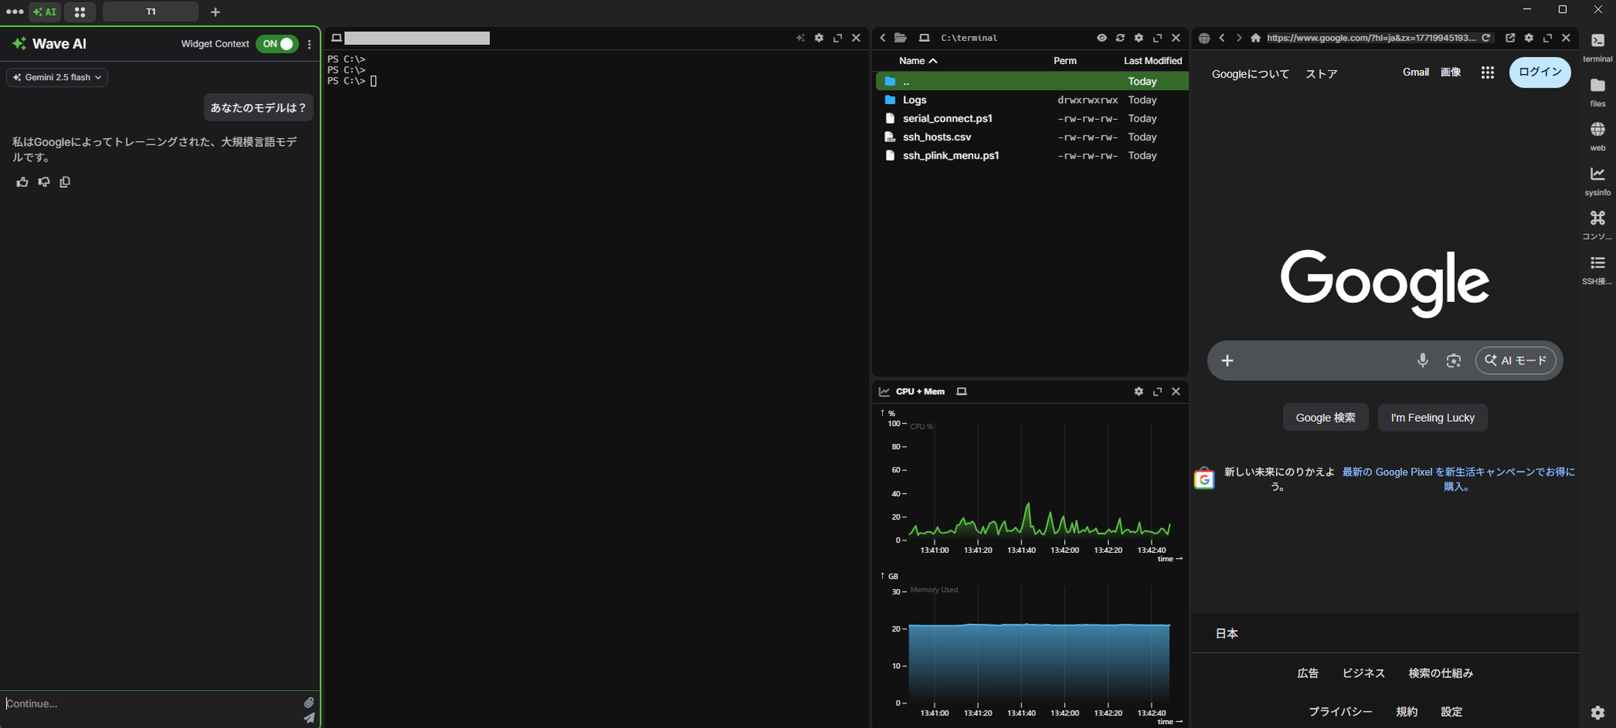1616x728 pixels.
Task: Refresh the file browser directory listing
Action: click(x=1120, y=38)
